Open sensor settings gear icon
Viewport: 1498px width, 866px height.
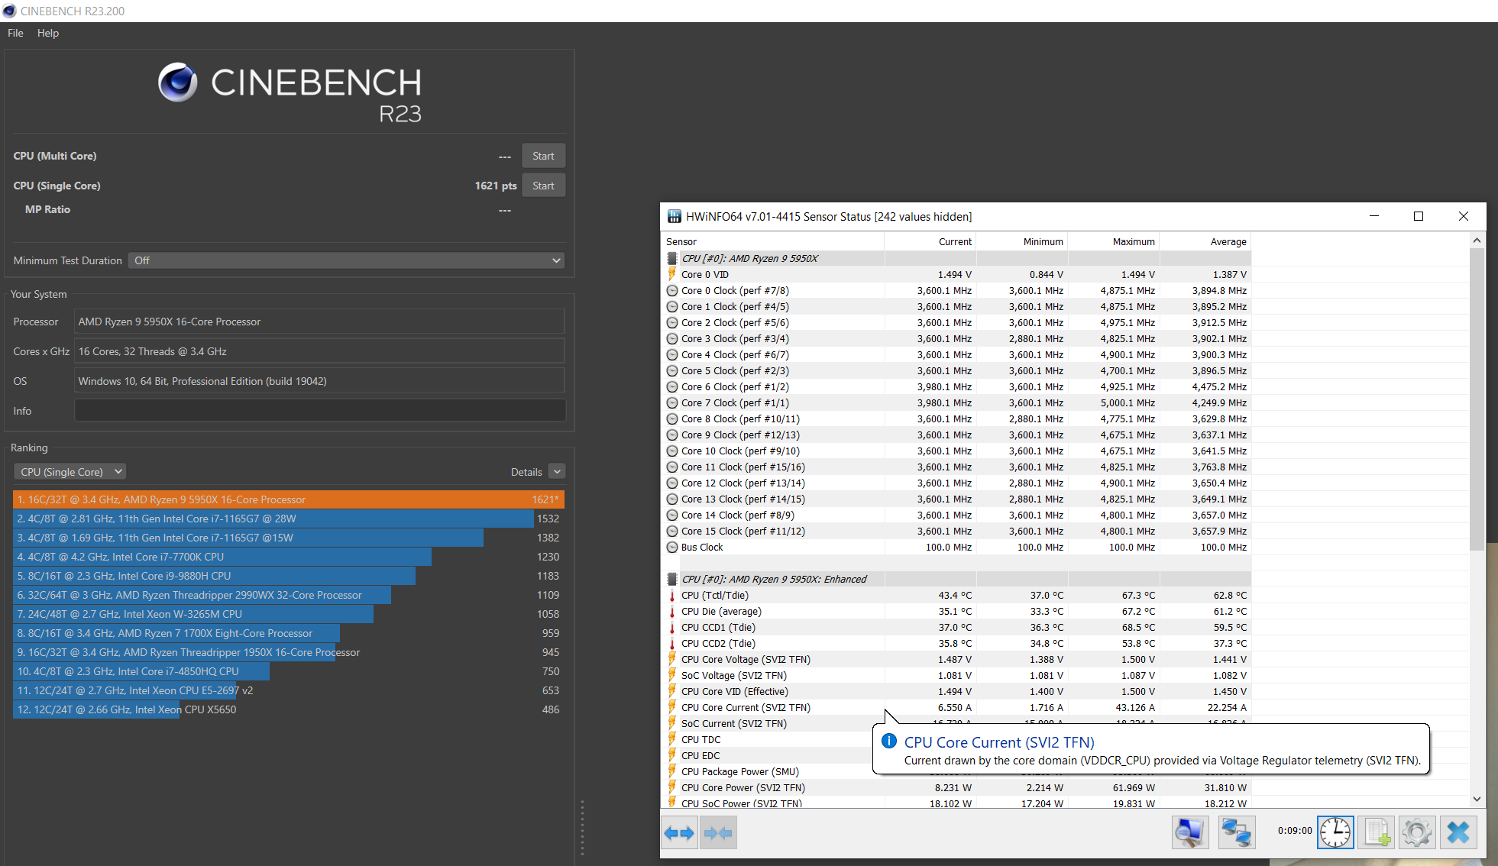point(1417,832)
